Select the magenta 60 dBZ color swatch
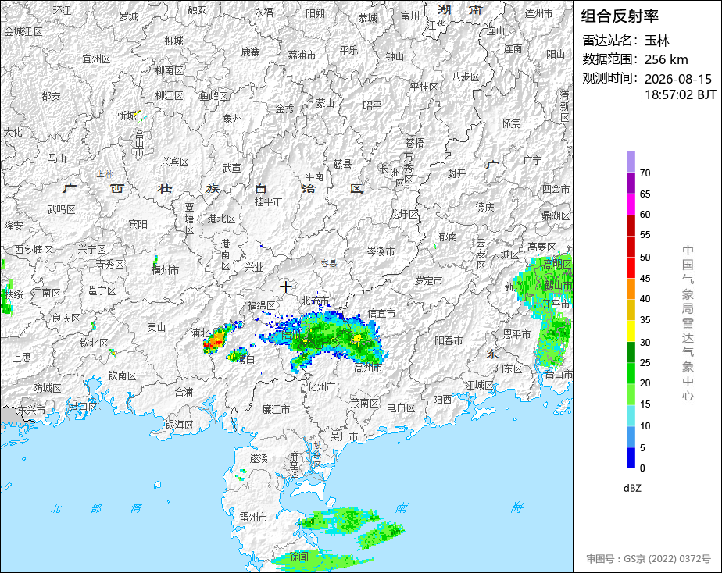 pyautogui.click(x=631, y=205)
